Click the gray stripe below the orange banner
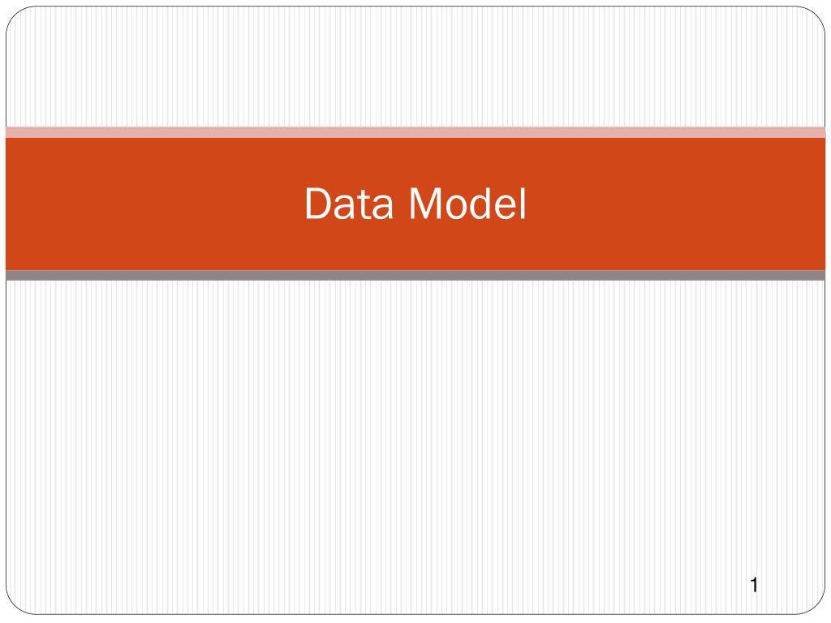 point(415,275)
